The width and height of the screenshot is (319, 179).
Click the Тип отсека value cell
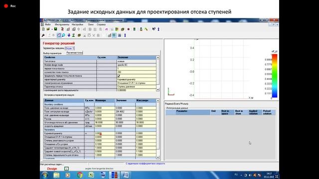[137, 61]
